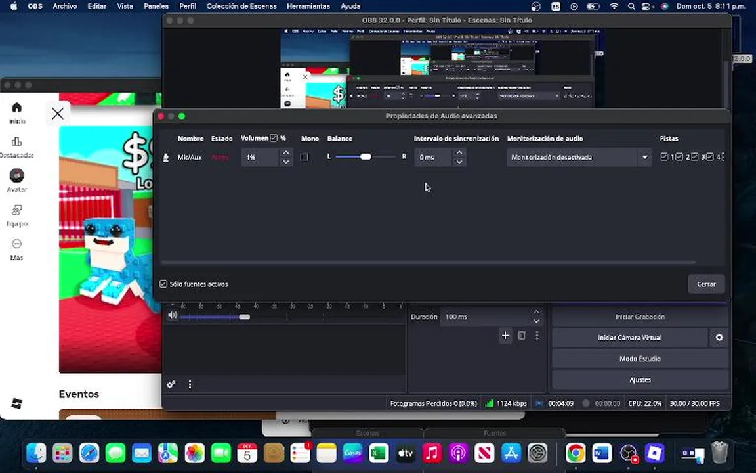Image resolution: width=756 pixels, height=473 pixels.
Task: Add a transition with the plus icon
Action: click(505, 336)
